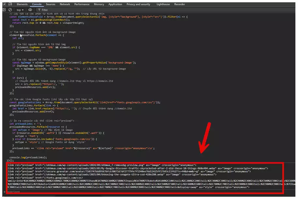Image resolution: width=298 pixels, height=199 pixels.
Task: Click the 'const bgImage = window.getComputedStyle' line
Action: pyautogui.click(x=74, y=62)
